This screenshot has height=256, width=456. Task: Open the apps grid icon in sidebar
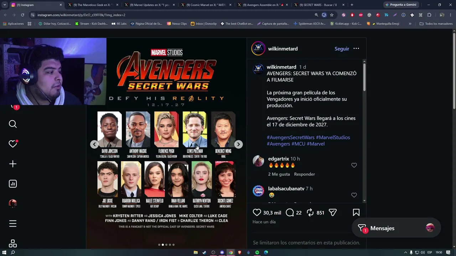point(13,244)
